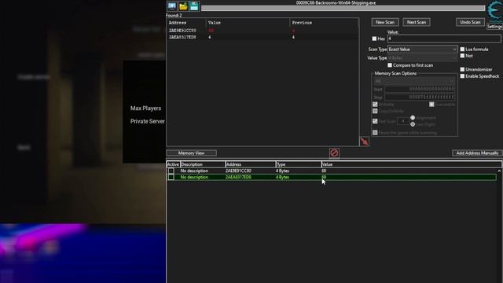
Task: Click the red clear address list icon
Action: point(334,153)
